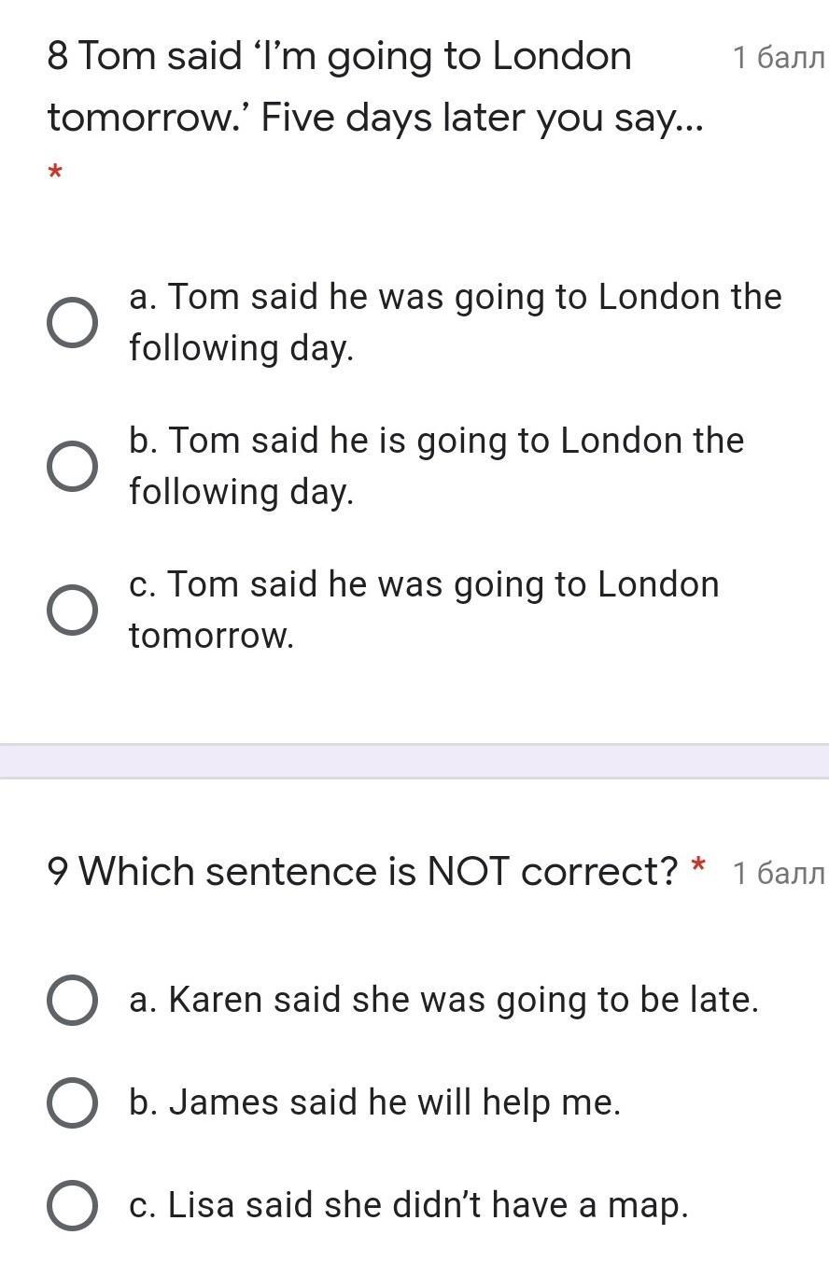Image resolution: width=829 pixels, height=1277 pixels.
Task: Click text 'b. James said he will help me'
Action: [x=374, y=1102]
